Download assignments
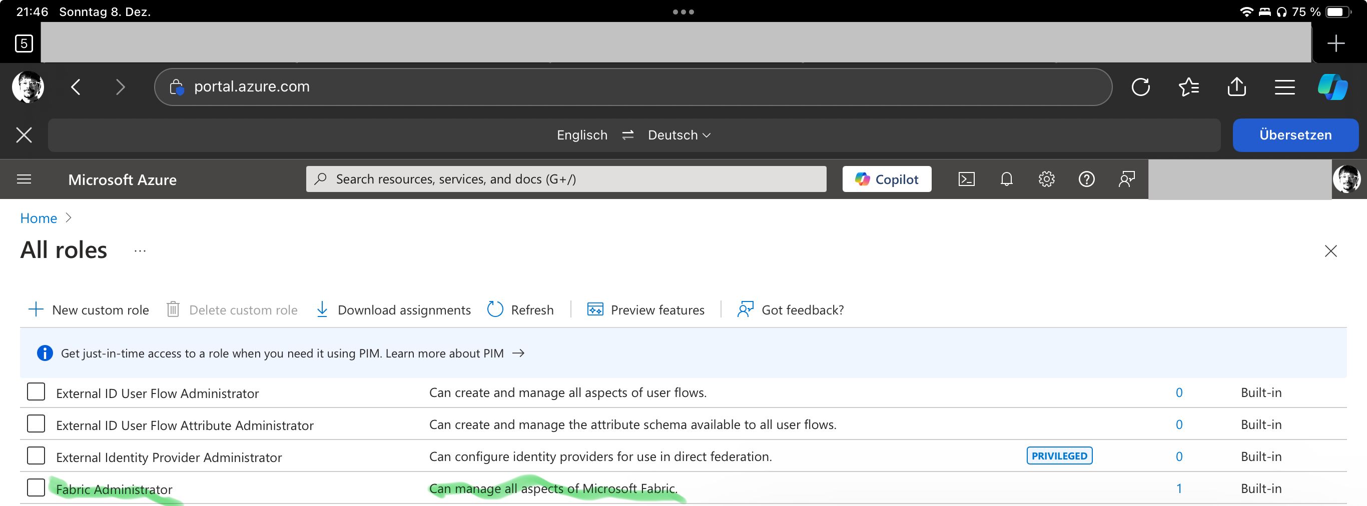The width and height of the screenshot is (1367, 506). [393, 310]
